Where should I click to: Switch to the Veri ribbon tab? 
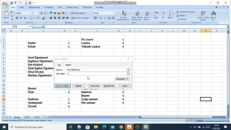(x=60, y=7)
